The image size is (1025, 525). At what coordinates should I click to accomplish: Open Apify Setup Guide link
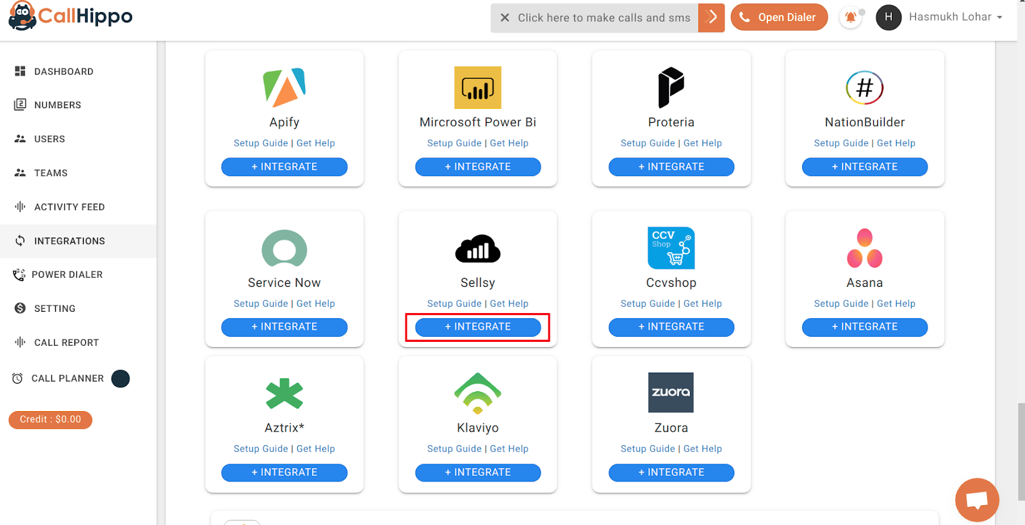(x=261, y=143)
